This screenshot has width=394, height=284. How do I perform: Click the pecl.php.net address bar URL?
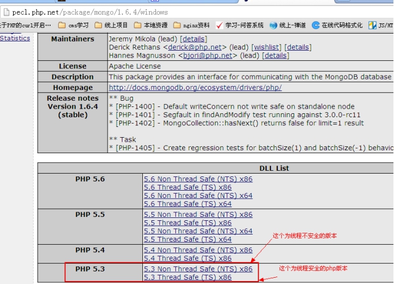[x=90, y=13]
